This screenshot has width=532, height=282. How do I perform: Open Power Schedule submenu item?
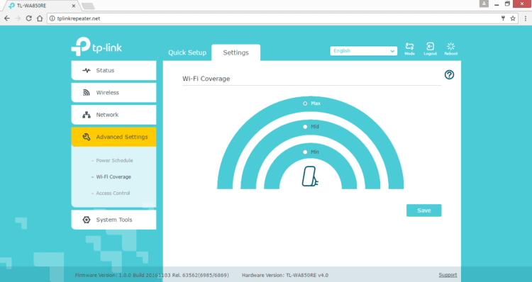(x=114, y=160)
